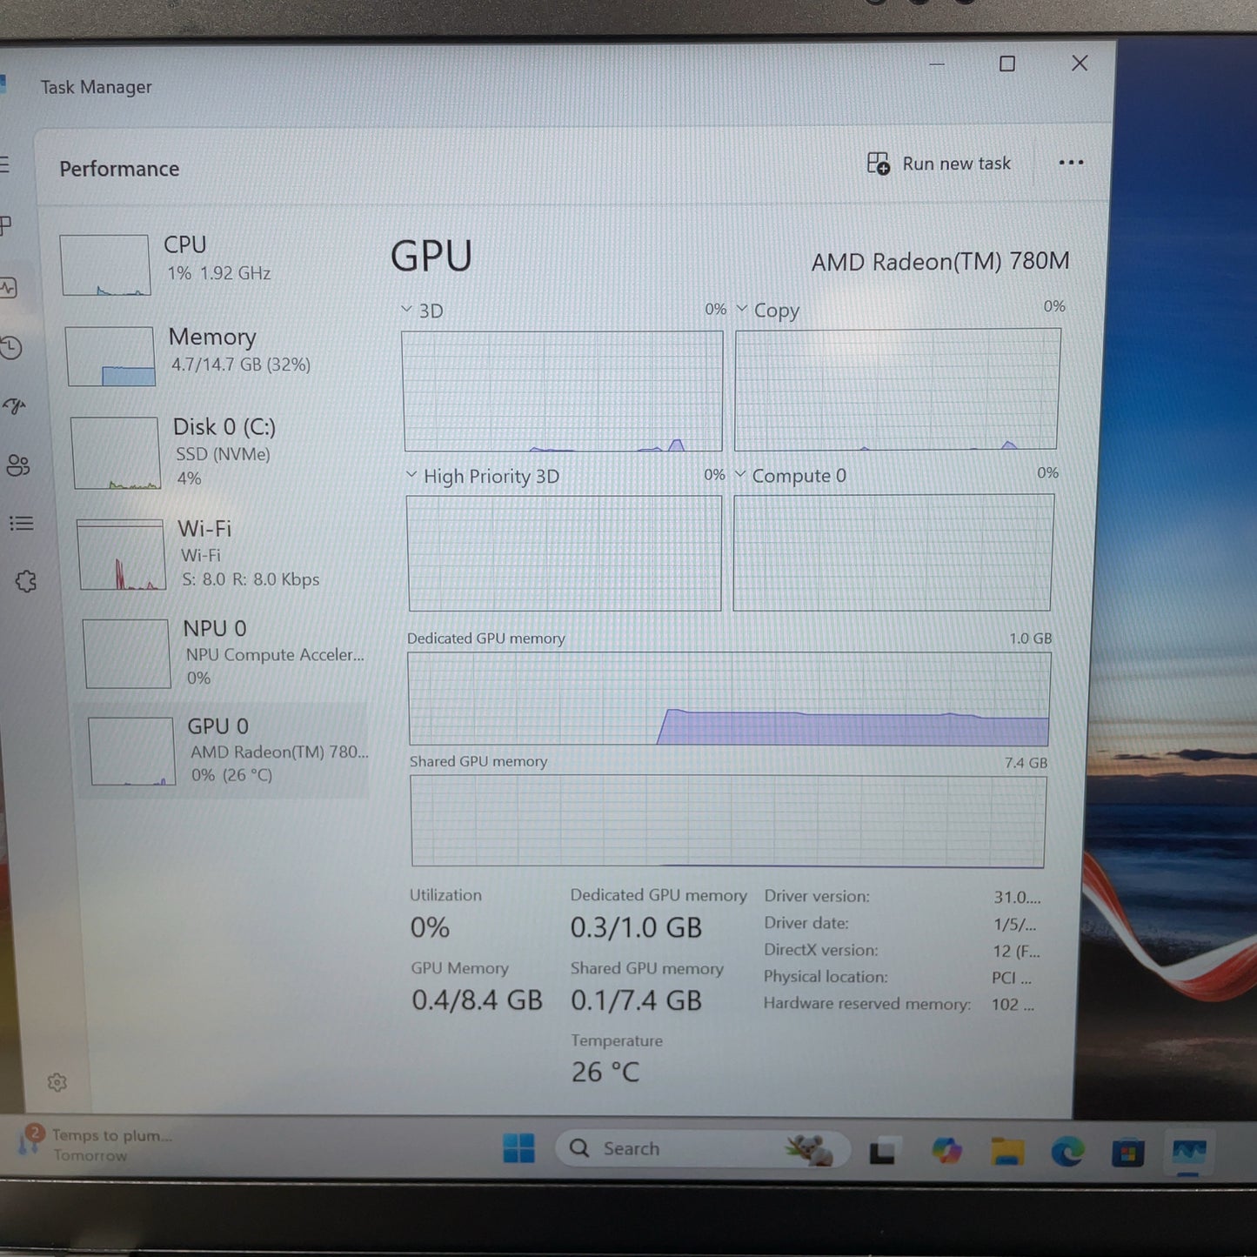Open File Explorer from the taskbar
Screen dimensions: 1257x1257
click(x=1006, y=1152)
